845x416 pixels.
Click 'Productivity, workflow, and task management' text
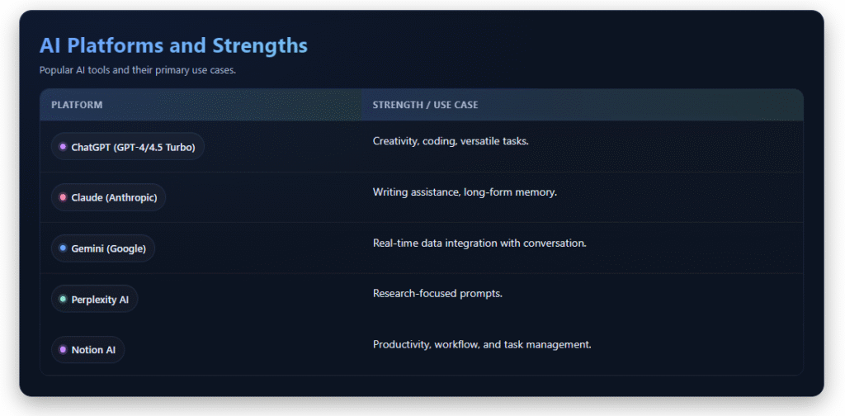click(x=482, y=344)
